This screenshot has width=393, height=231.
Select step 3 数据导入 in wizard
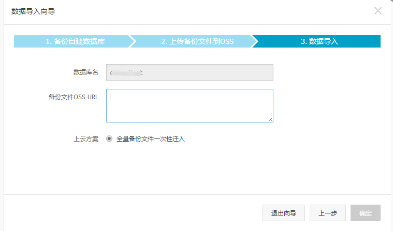pyautogui.click(x=319, y=41)
